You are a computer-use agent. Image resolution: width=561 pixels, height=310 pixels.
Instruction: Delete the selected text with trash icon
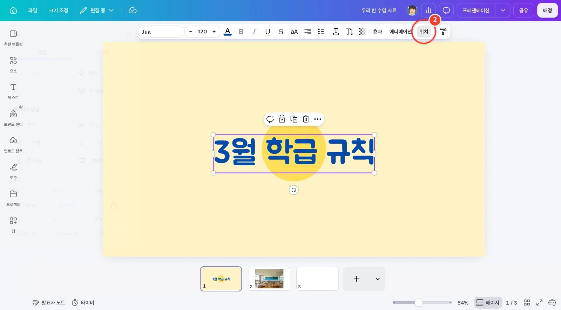tap(306, 119)
